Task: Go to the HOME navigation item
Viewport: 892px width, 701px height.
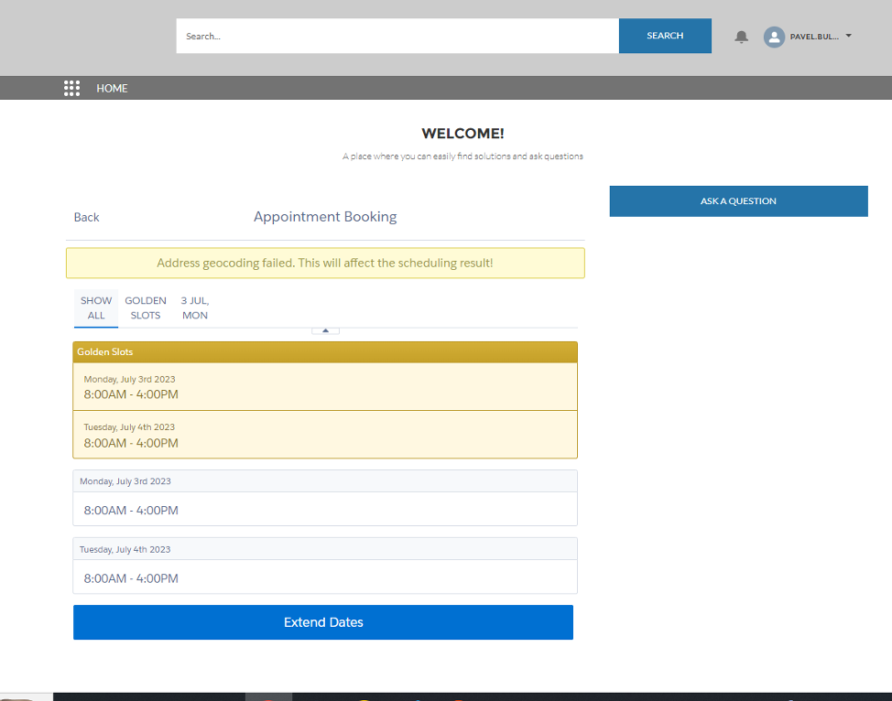Action: coord(112,89)
